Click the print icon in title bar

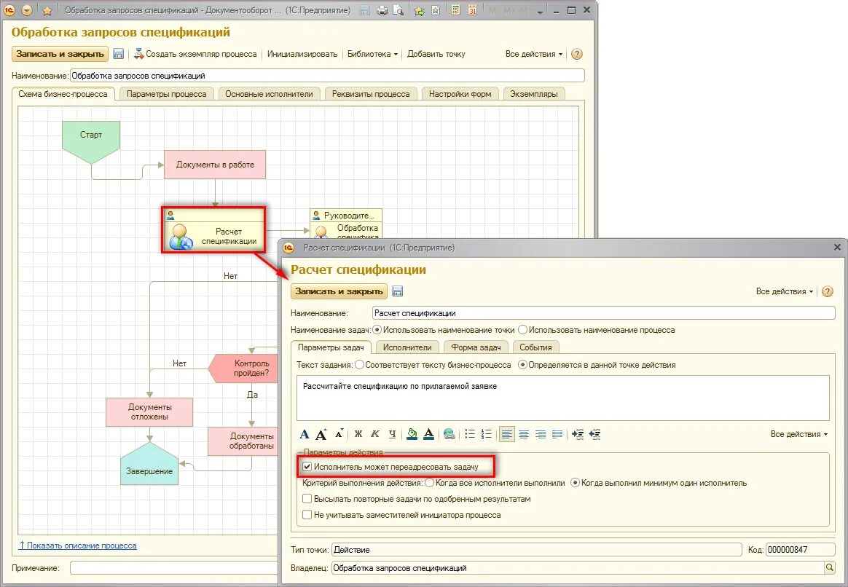[382, 10]
